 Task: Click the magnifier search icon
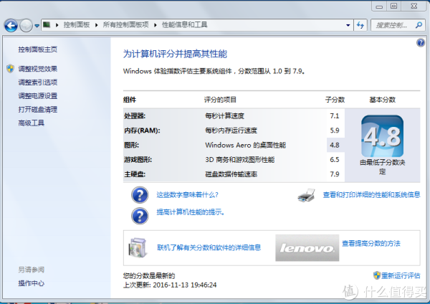pyautogui.click(x=419, y=25)
